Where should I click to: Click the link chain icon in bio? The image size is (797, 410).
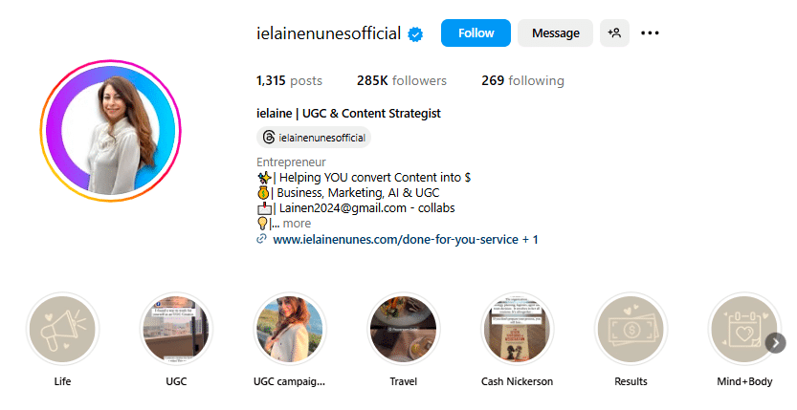(261, 240)
